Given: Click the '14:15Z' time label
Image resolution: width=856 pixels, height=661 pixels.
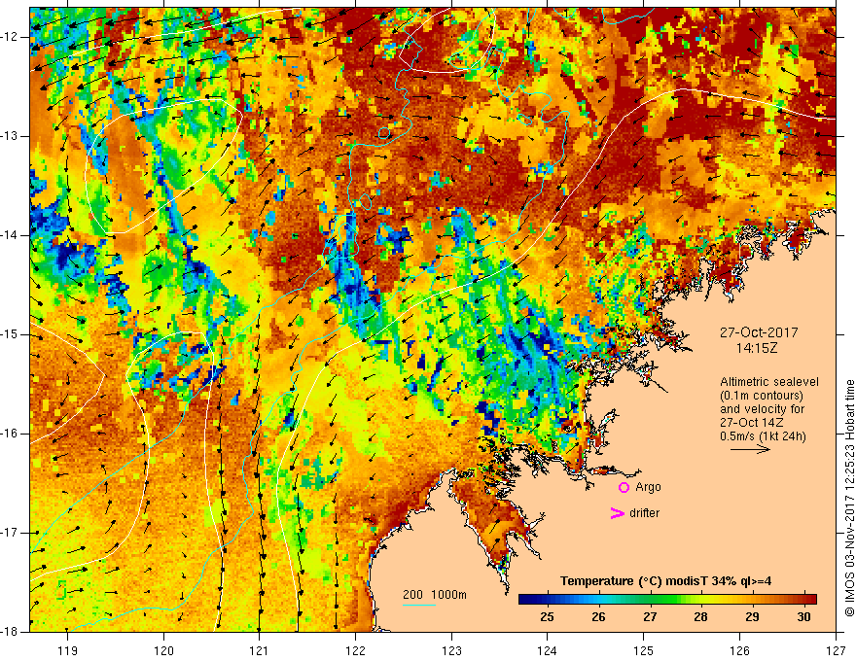Looking at the screenshot, I should coord(757,349).
